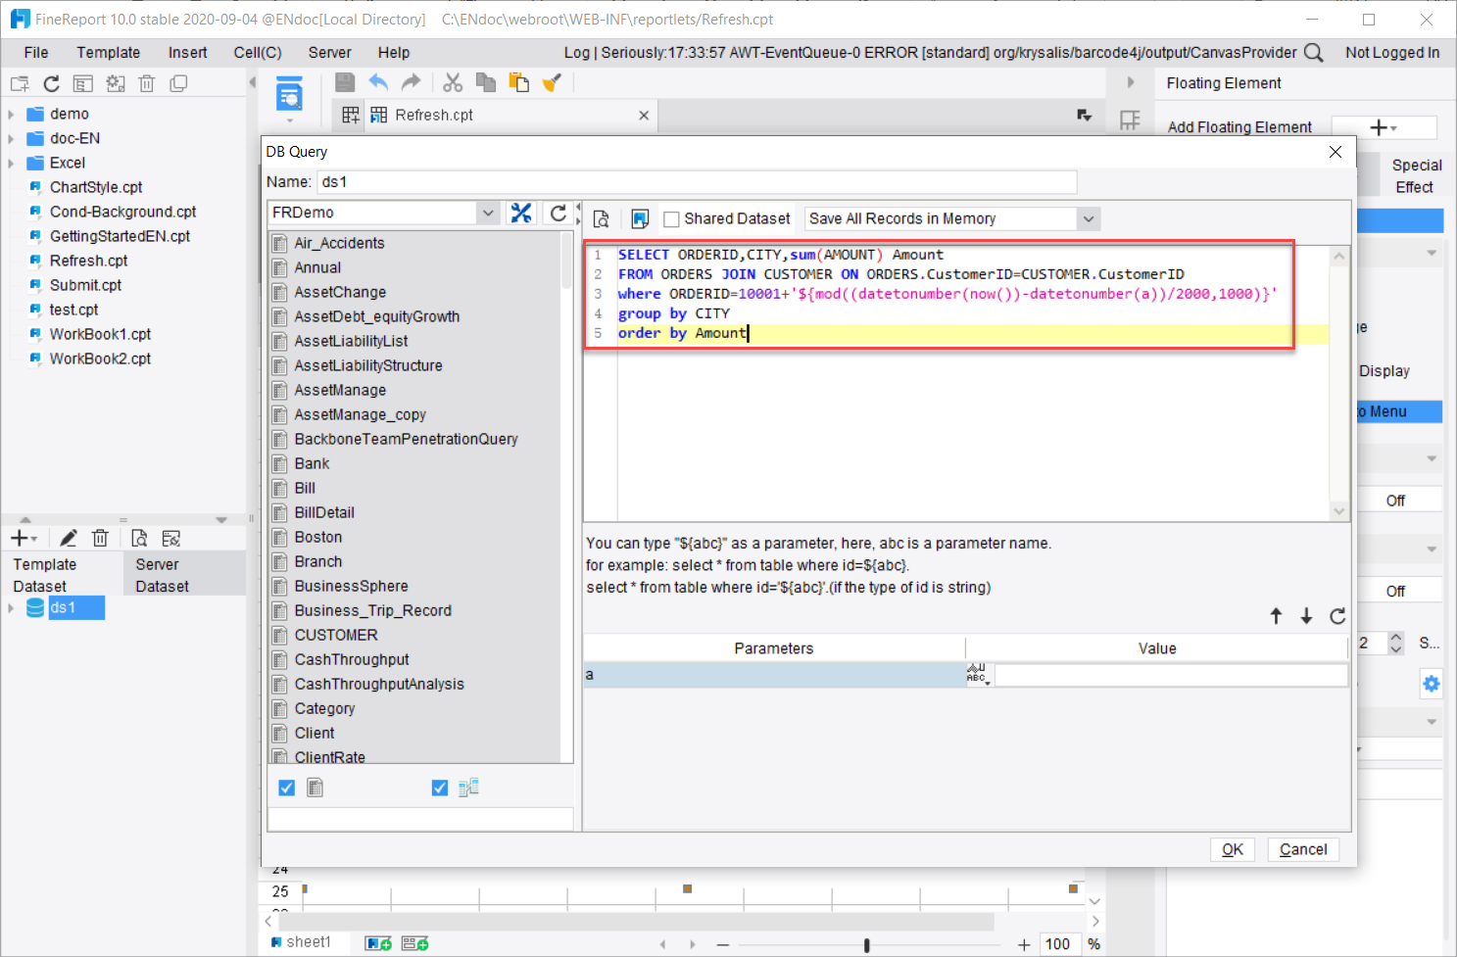The image size is (1457, 957).
Task: Open the FRDemo database dropdown
Action: click(x=487, y=213)
